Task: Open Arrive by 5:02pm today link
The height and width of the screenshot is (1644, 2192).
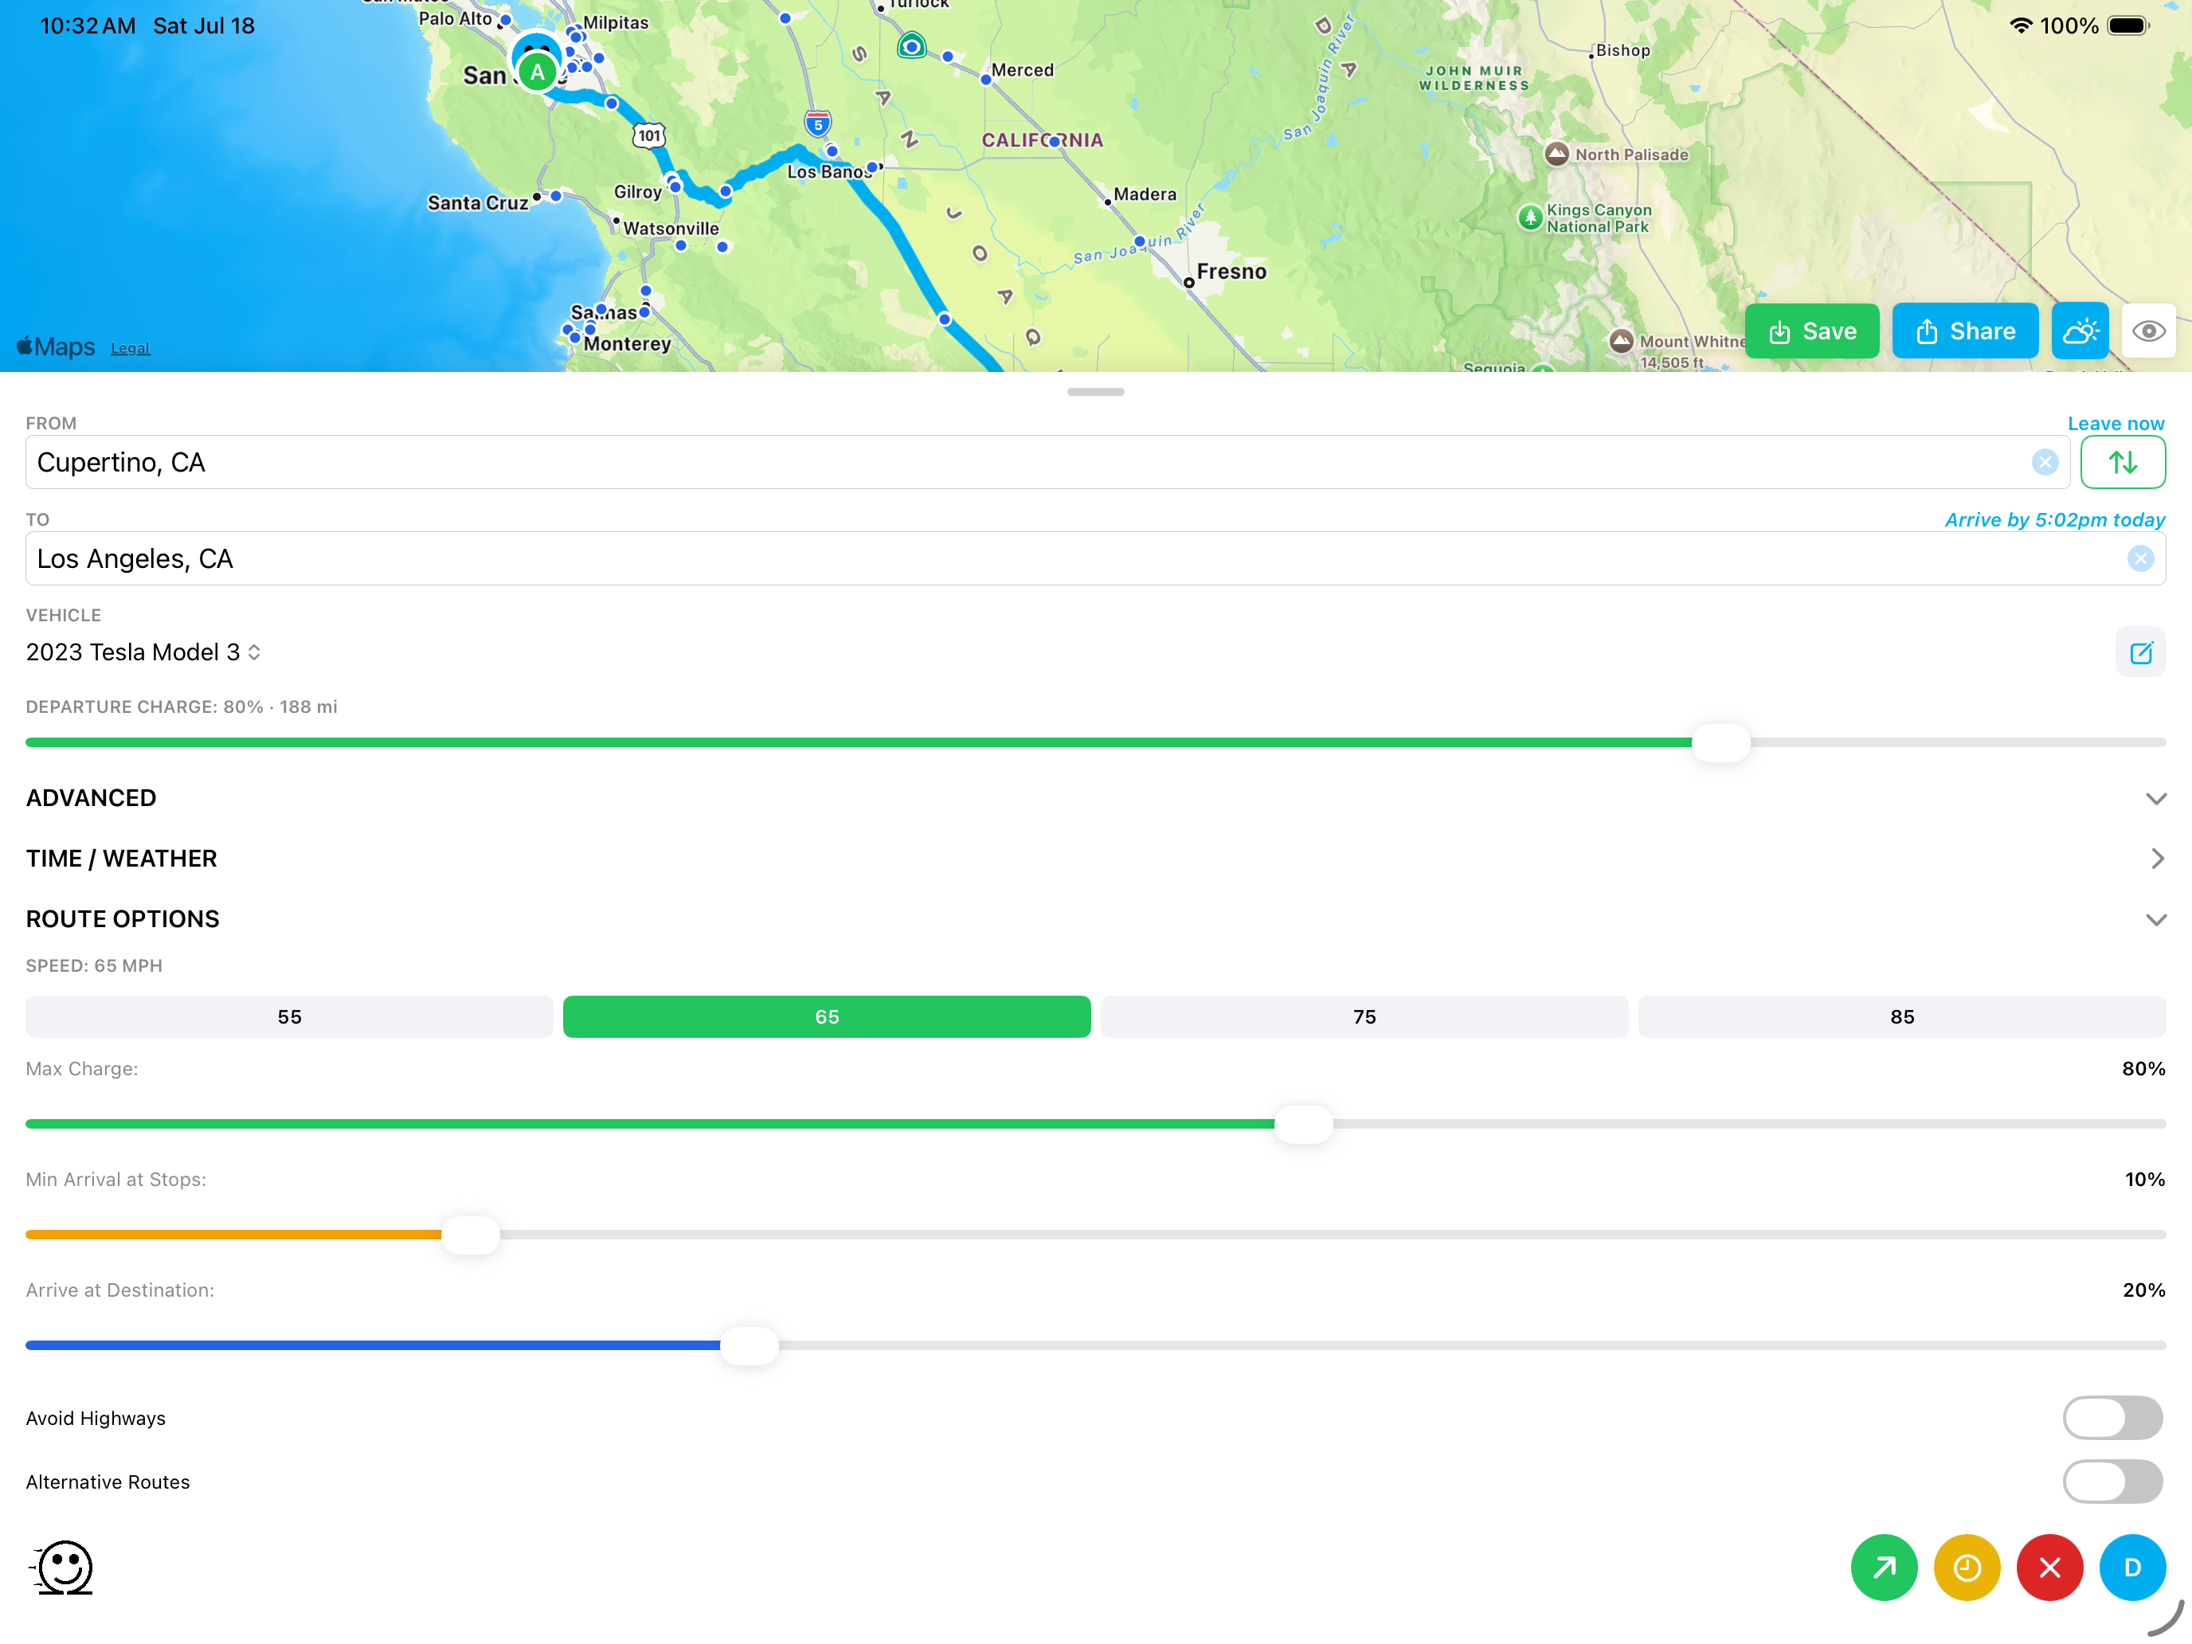Action: click(x=2053, y=520)
